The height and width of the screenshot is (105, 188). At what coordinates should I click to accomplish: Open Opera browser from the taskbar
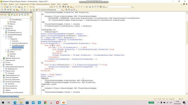(58, 102)
